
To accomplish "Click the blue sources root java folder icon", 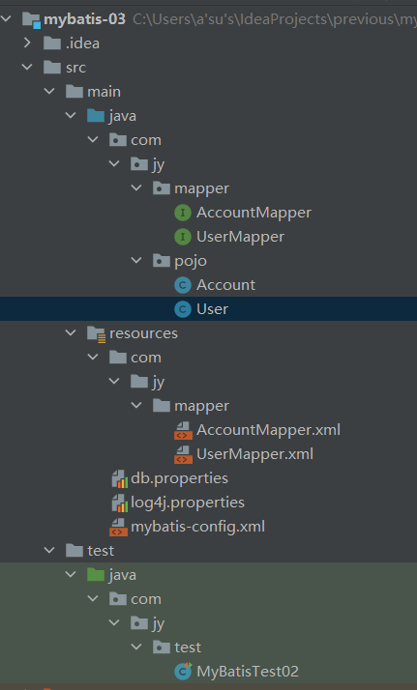I will (96, 116).
